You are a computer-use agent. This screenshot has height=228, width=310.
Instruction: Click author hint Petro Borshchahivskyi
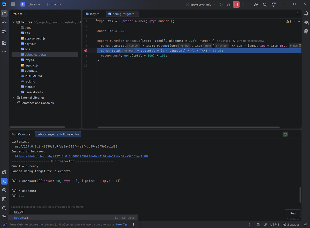248,41
